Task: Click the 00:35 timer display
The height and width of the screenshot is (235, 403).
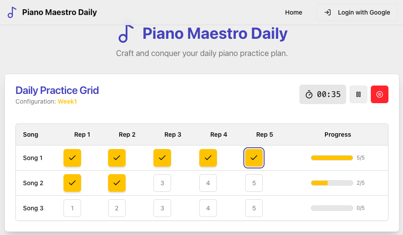Action: 323,94
